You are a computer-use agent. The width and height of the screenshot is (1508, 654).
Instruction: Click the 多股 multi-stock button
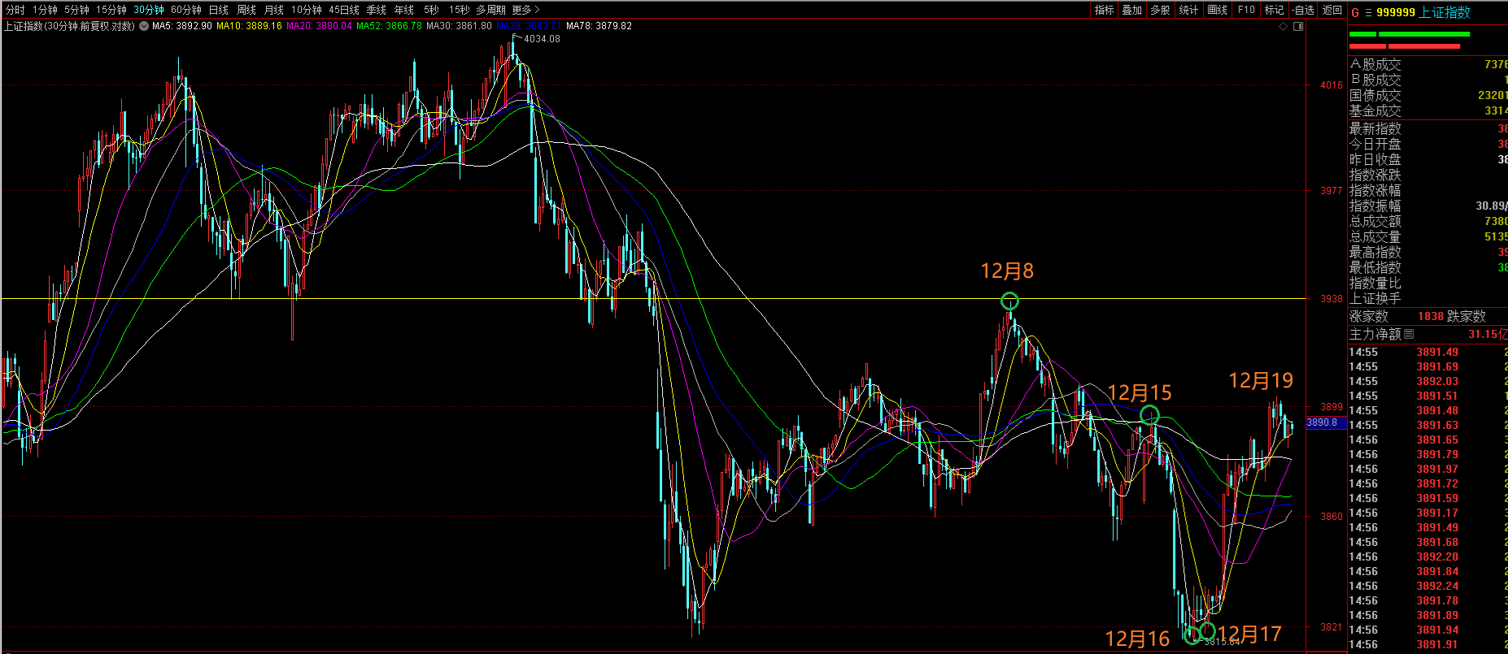click(x=1161, y=10)
